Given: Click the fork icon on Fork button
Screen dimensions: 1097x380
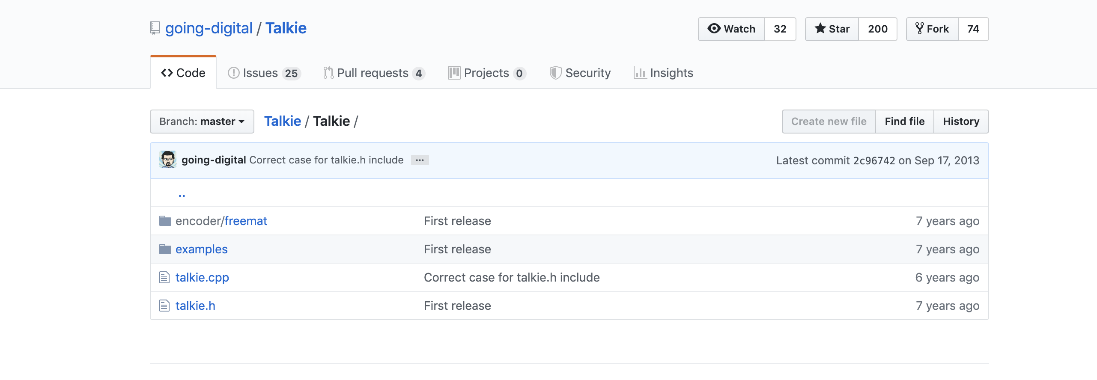Looking at the screenshot, I should tap(919, 29).
